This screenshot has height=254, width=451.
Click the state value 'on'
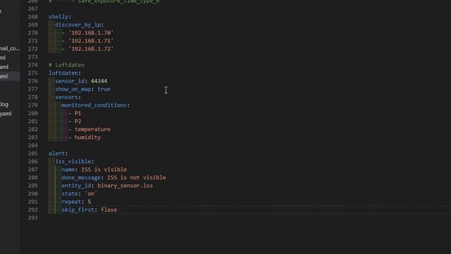tap(91, 194)
